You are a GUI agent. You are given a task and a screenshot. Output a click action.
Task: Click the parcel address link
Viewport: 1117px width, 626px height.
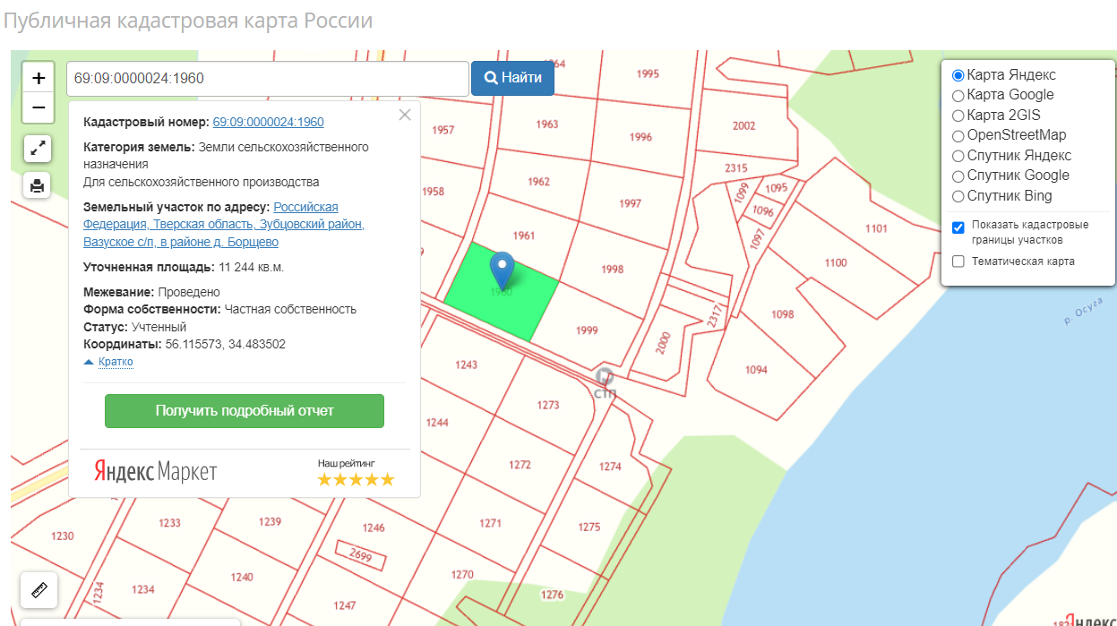[224, 225]
